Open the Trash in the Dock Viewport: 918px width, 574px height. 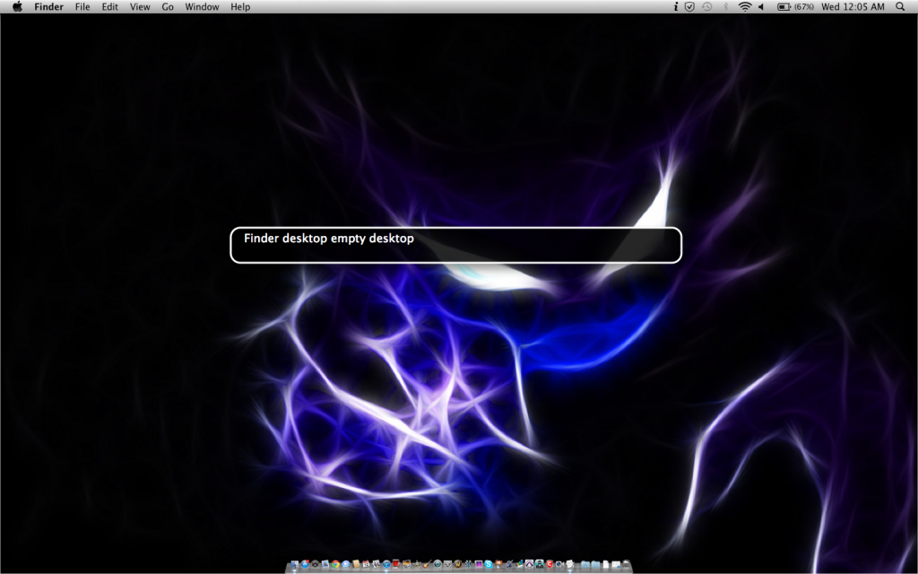tap(627, 565)
